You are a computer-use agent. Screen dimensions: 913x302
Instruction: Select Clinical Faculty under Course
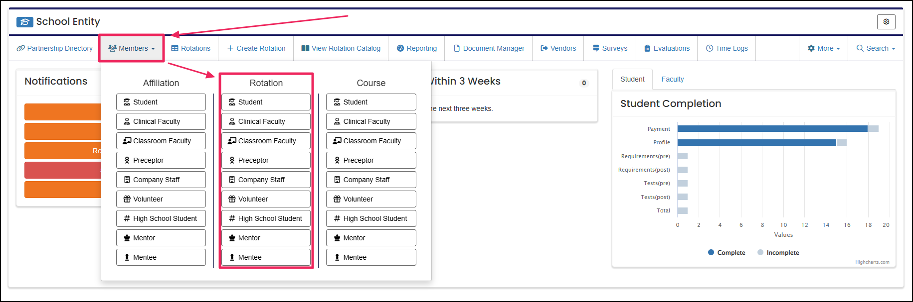371,121
